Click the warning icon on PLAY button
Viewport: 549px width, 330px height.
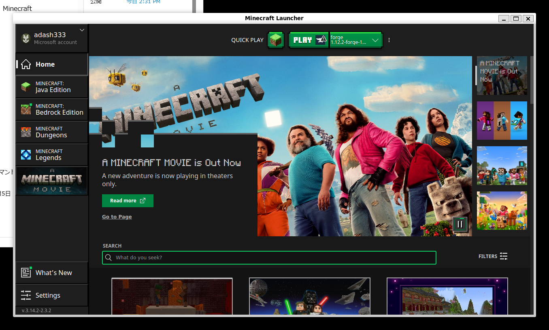click(x=321, y=40)
